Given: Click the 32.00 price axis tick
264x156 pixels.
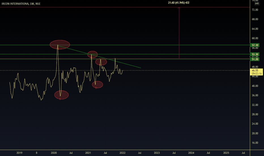Looking at the screenshot, I should [255, 105].
